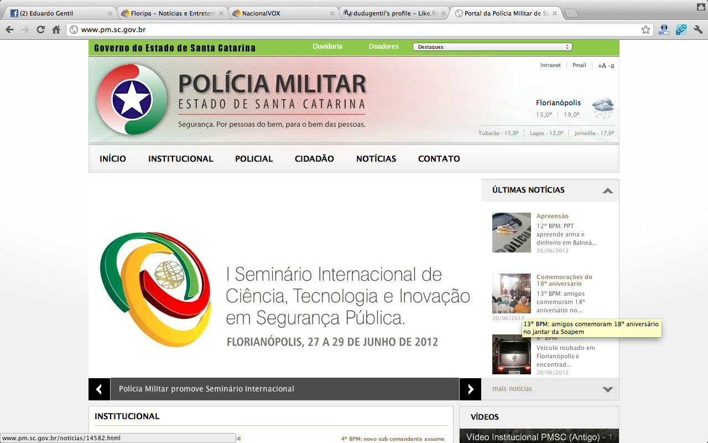This screenshot has height=443, width=708.
Task: Open a new tab button
Action: pos(571,13)
